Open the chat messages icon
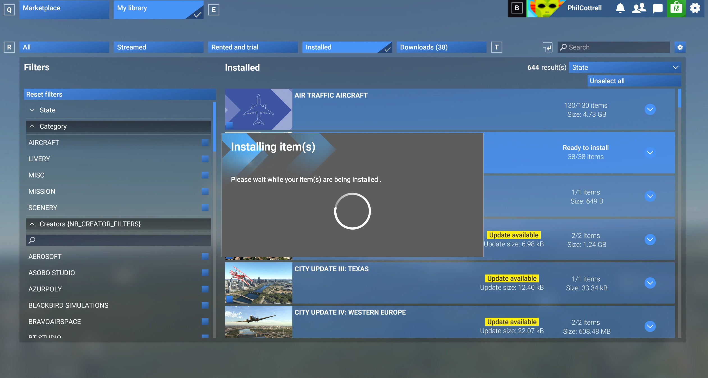Image resolution: width=708 pixels, height=378 pixels. [657, 8]
